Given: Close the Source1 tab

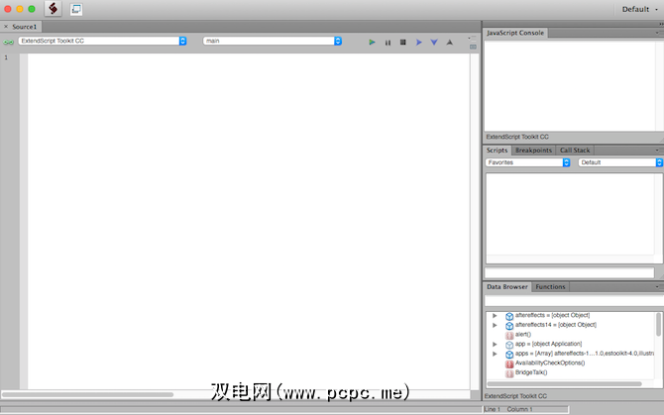Looking at the screenshot, I should (6, 27).
